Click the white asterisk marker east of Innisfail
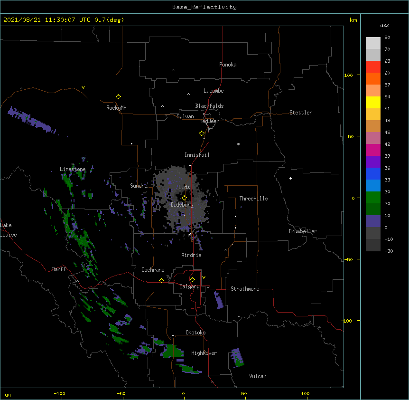The image size is (409, 400). 238,144
